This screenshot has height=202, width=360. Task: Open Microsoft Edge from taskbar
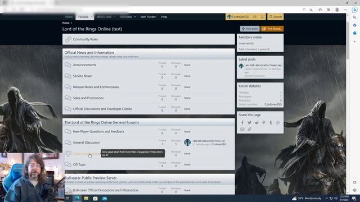pyautogui.click(x=77, y=198)
